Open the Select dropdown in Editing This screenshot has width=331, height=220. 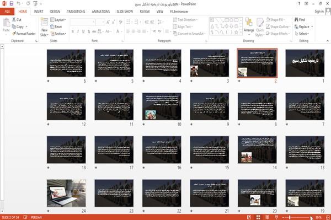click(302, 34)
